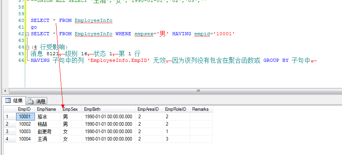Collapse the code block at line 62

click(27, 34)
